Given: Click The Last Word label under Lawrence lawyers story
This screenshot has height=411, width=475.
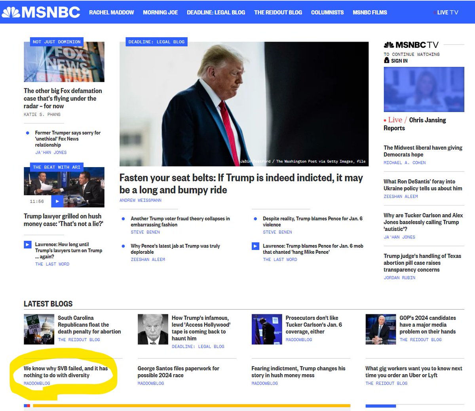Looking at the screenshot, I should click(x=52, y=264).
